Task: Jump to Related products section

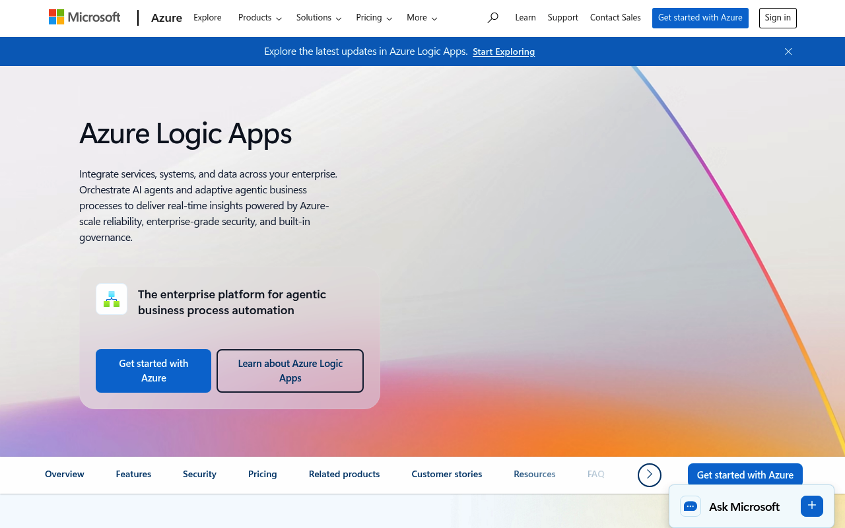Action: click(344, 474)
